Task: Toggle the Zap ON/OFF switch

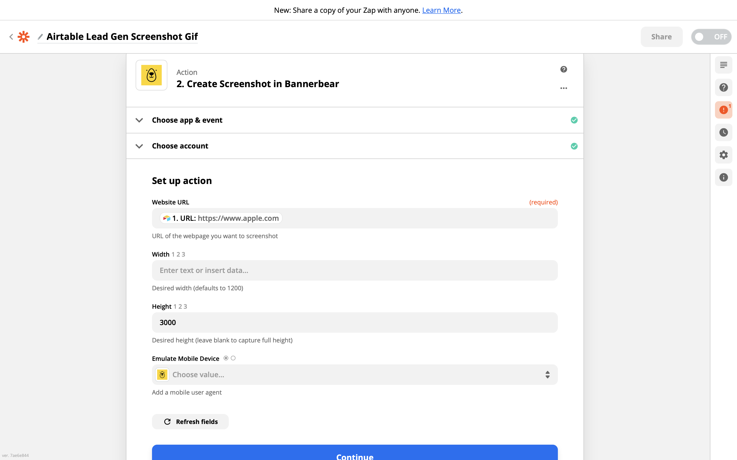Action: click(711, 37)
